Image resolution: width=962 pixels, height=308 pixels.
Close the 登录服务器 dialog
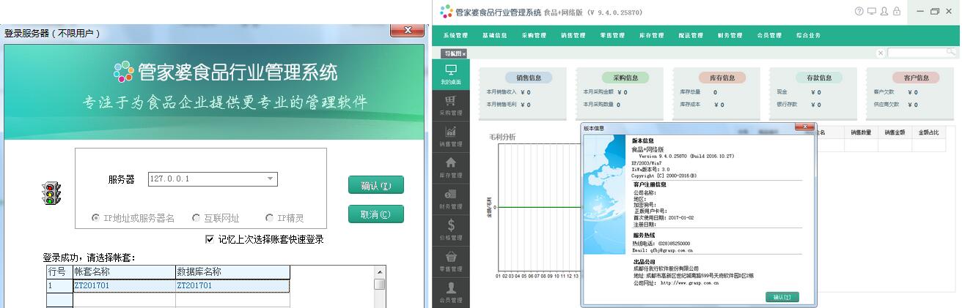pos(406,30)
